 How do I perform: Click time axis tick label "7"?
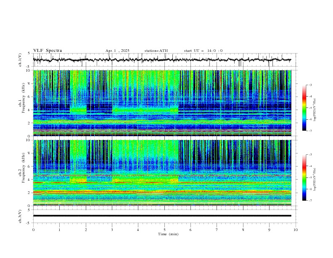click(217, 230)
